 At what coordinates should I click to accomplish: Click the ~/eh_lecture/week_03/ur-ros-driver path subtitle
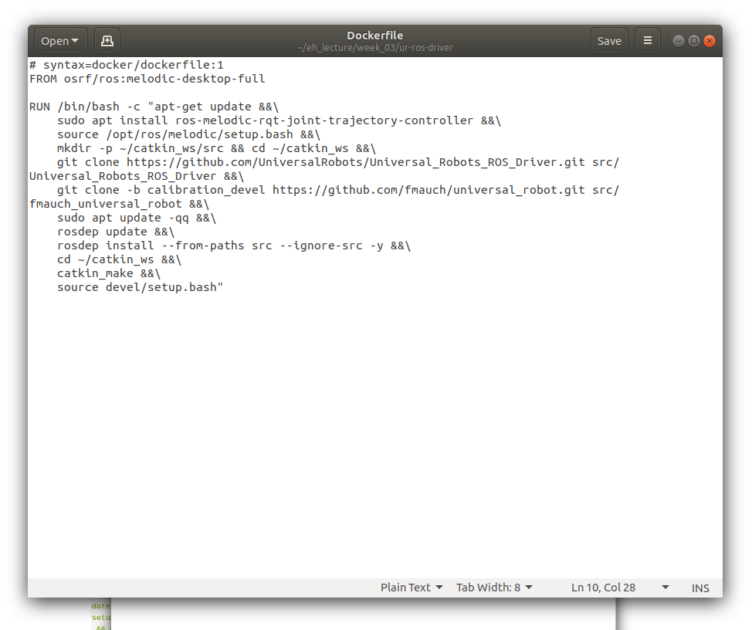pyautogui.click(x=375, y=48)
